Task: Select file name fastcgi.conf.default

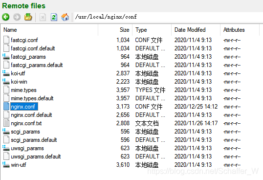Action: [33, 48]
